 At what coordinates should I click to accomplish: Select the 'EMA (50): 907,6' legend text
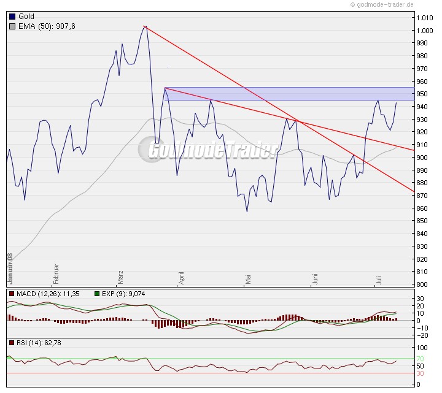pyautogui.click(x=47, y=26)
